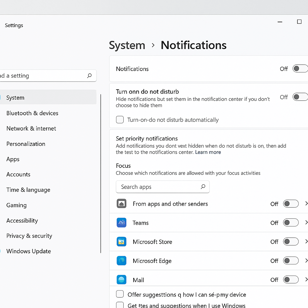Expand Teams notification settings chevron
308x308 pixels.
(306, 223)
